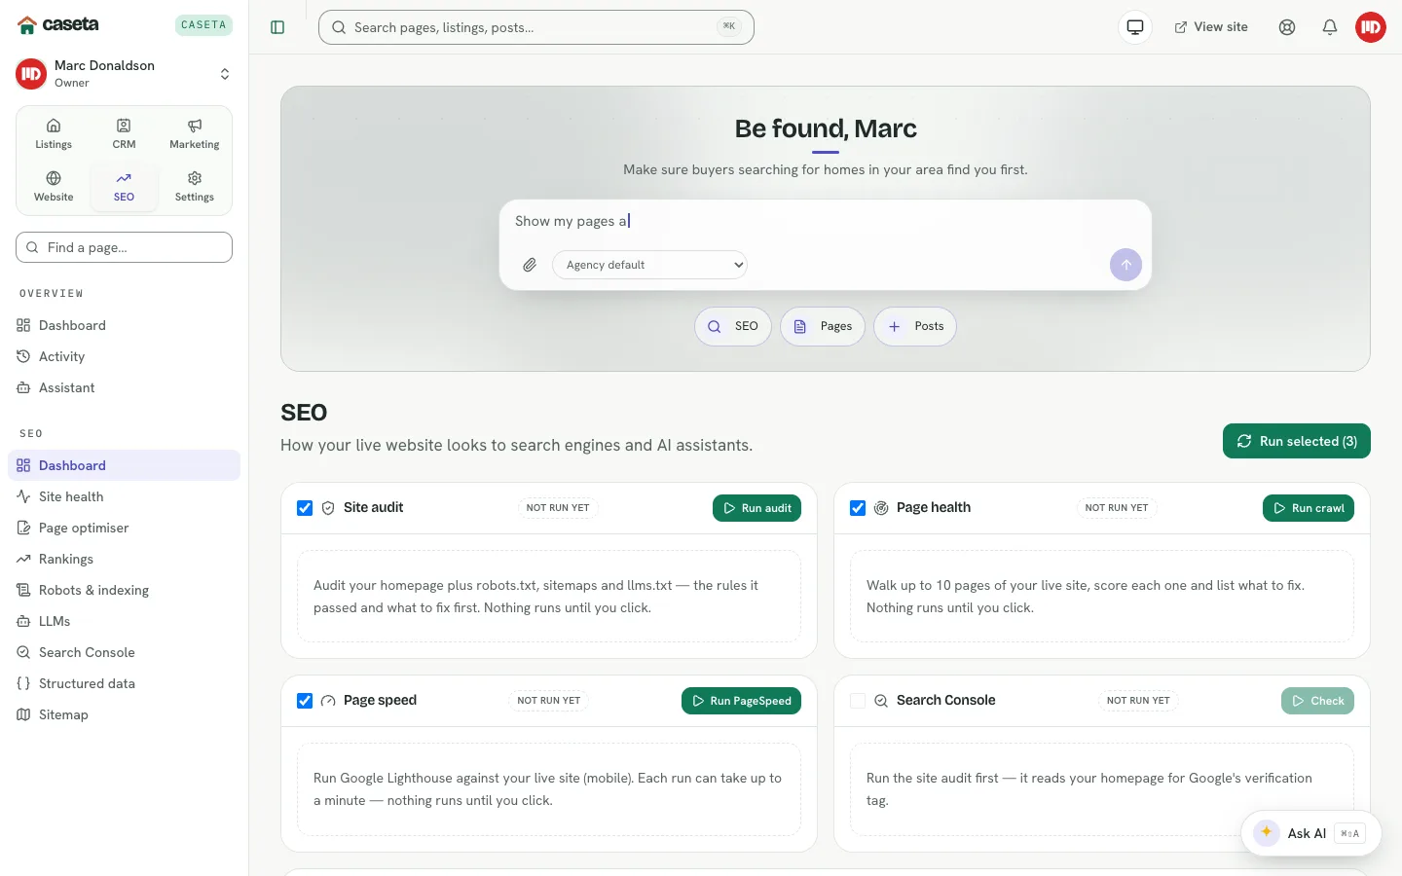Tick the Search Console checkbox
The height and width of the screenshot is (876, 1402).
tap(858, 701)
